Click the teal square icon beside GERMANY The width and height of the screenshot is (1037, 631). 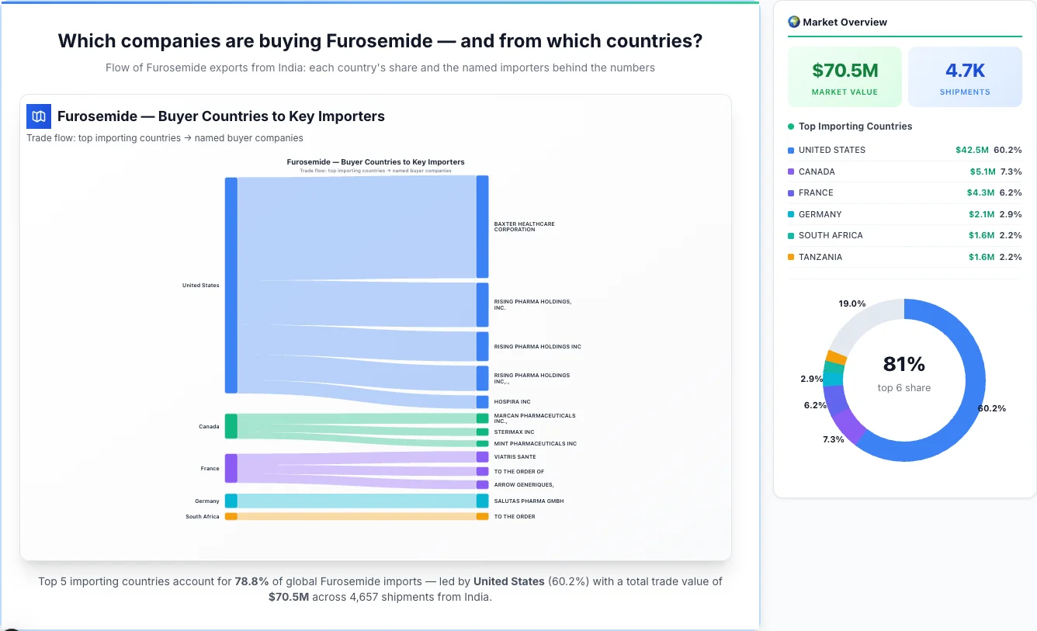[789, 214]
